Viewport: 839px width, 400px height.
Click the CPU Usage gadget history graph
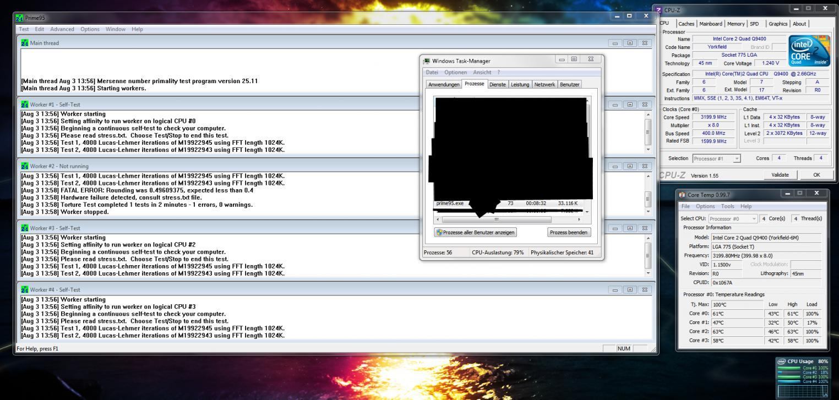[803, 391]
